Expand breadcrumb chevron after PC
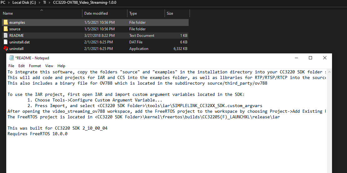The image size is (347, 173). tap(9, 3)
